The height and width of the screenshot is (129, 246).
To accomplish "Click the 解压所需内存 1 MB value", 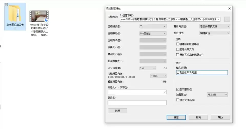I will click(x=164, y=82).
